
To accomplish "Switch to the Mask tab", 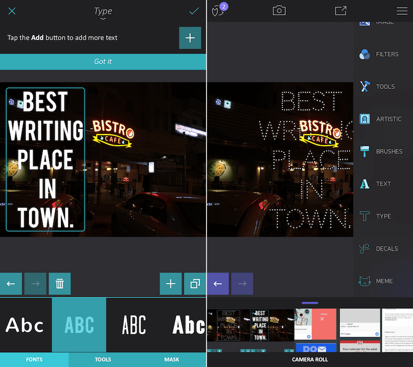I will tap(172, 359).
